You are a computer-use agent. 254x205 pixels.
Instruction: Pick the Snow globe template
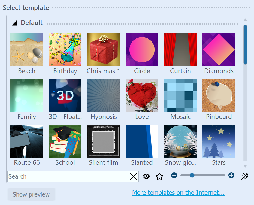[x=180, y=141]
